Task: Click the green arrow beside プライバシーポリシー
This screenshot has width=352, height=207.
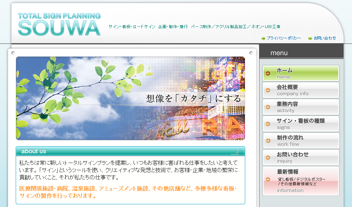Action: click(263, 38)
